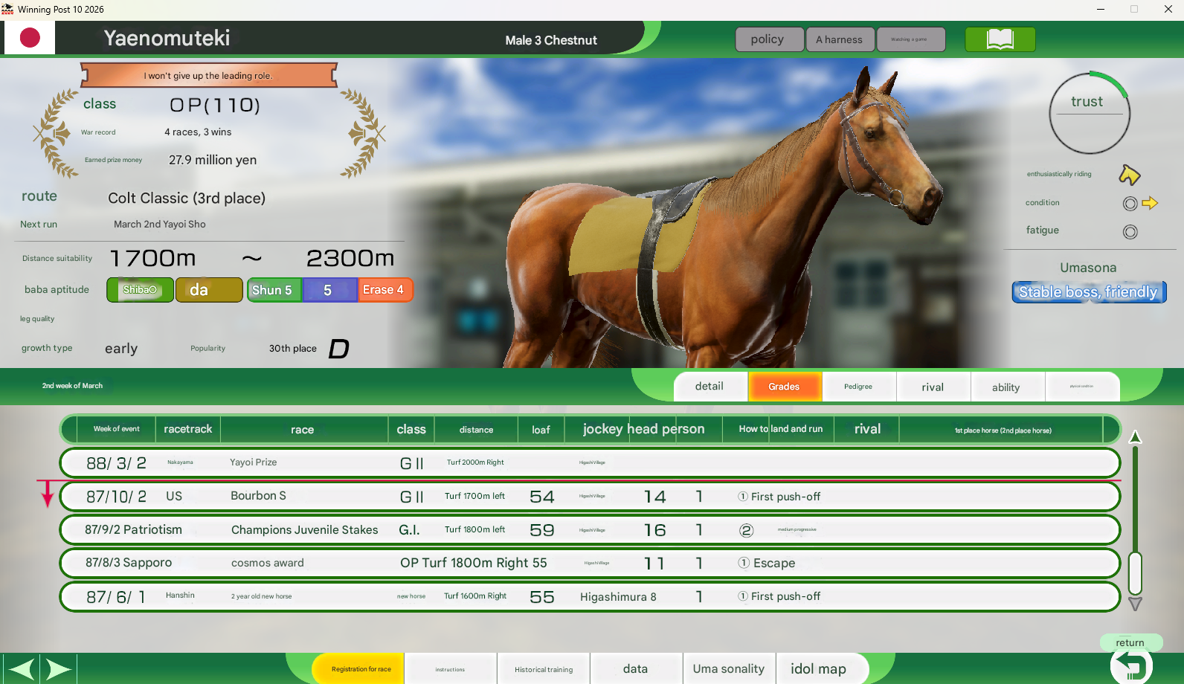This screenshot has height=684, width=1184.
Task: Click the jockey head person column header
Action: click(643, 430)
